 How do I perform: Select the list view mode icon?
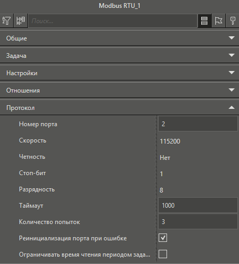pyautogui.click(x=204, y=21)
